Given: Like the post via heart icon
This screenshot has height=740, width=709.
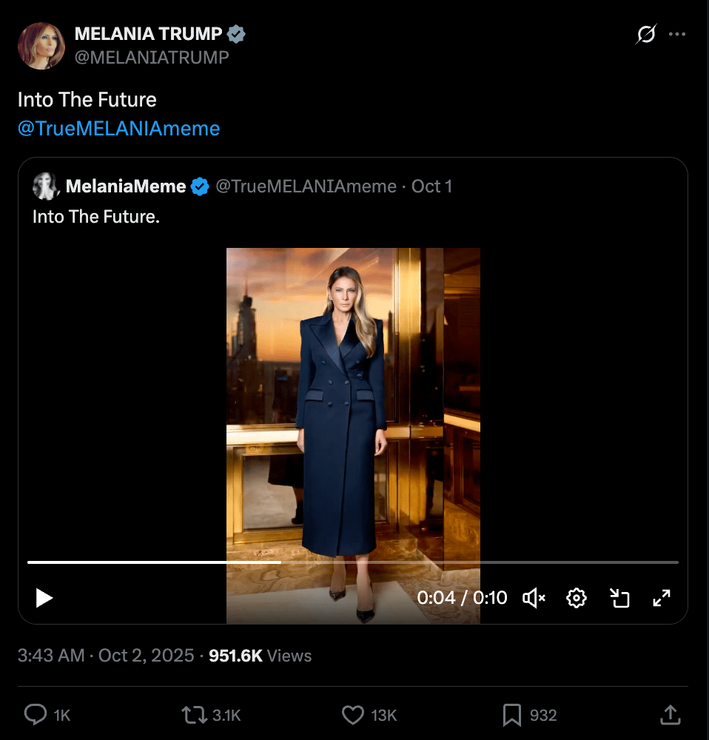Looking at the screenshot, I should pos(353,715).
